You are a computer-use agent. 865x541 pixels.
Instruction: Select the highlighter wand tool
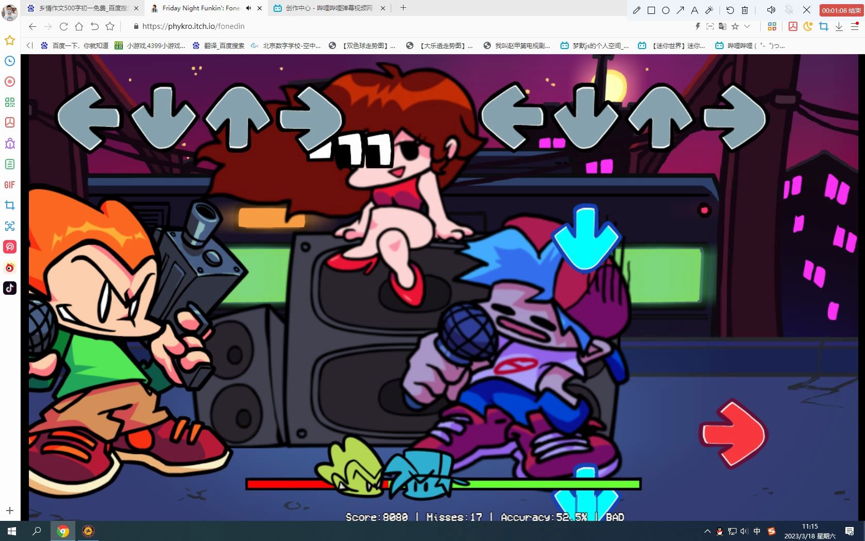[x=709, y=10]
